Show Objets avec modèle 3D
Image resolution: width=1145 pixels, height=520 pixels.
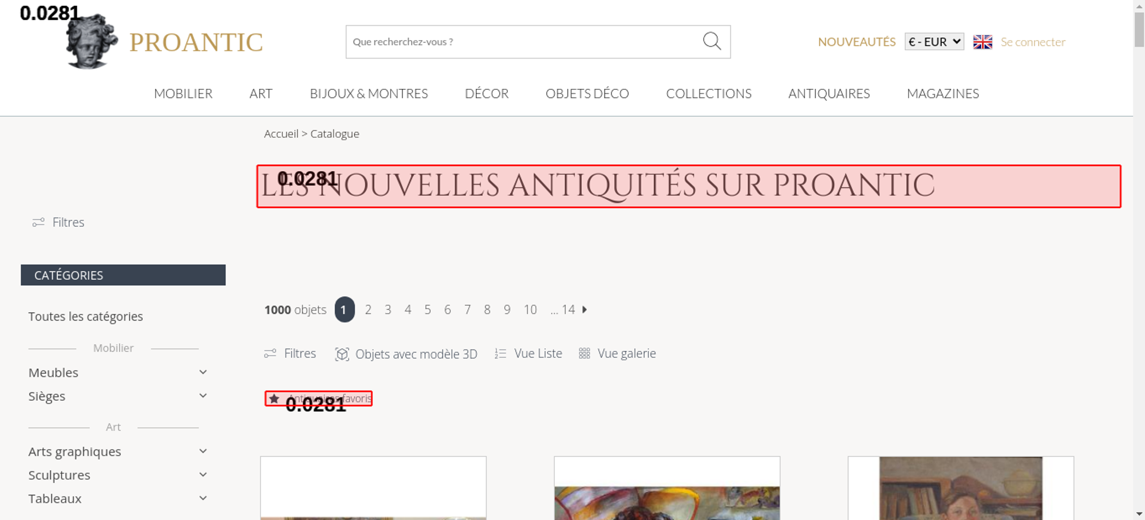coord(406,354)
